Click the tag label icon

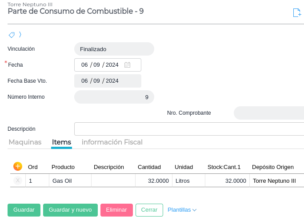12,35
